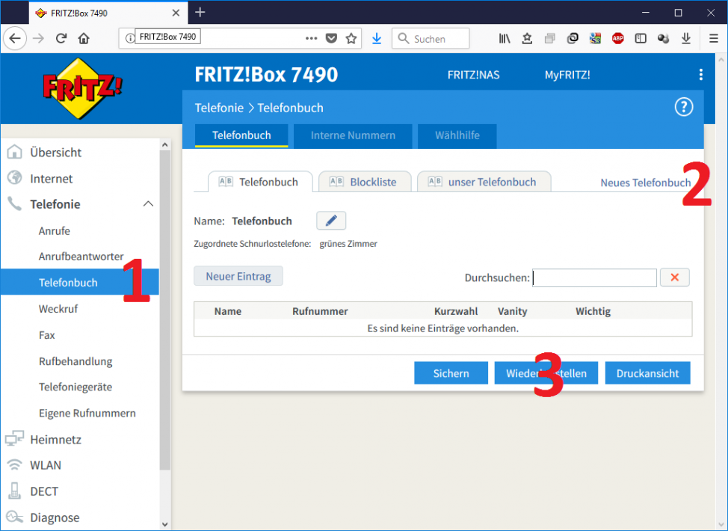Screen dimensions: 728x531
Task: Collapse the Telefonie menu section
Action: coord(148,204)
